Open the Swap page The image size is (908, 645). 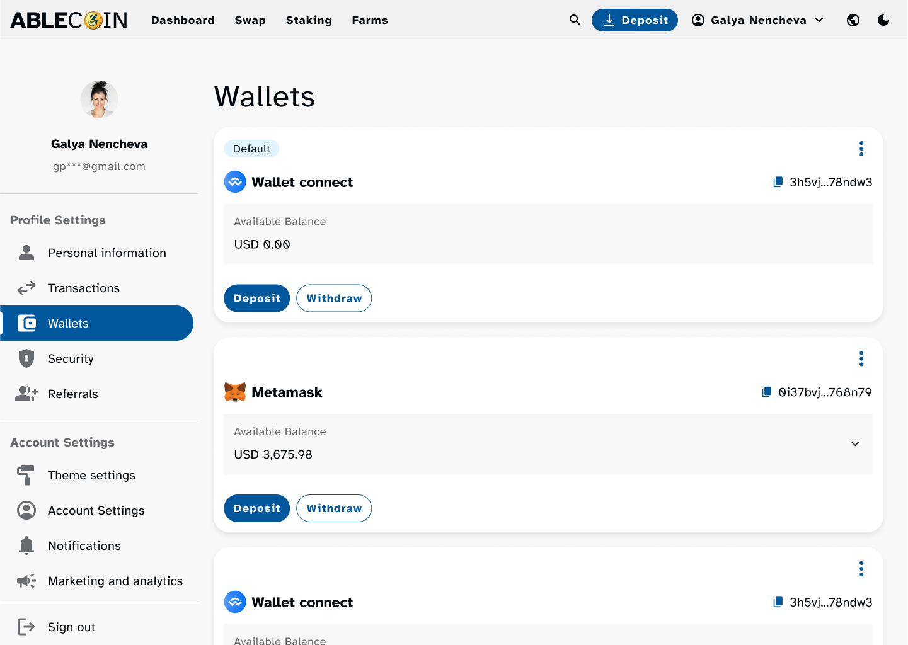coord(250,20)
